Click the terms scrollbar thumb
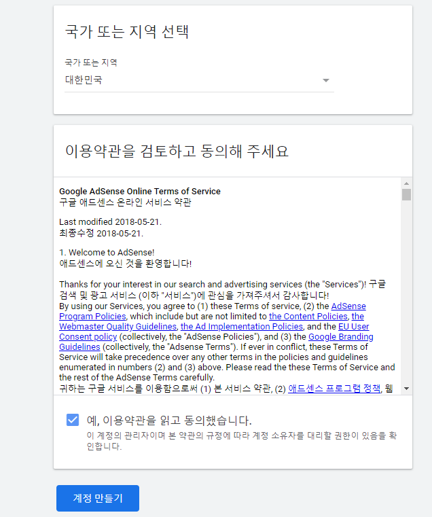This screenshot has height=517, width=432. click(406, 194)
